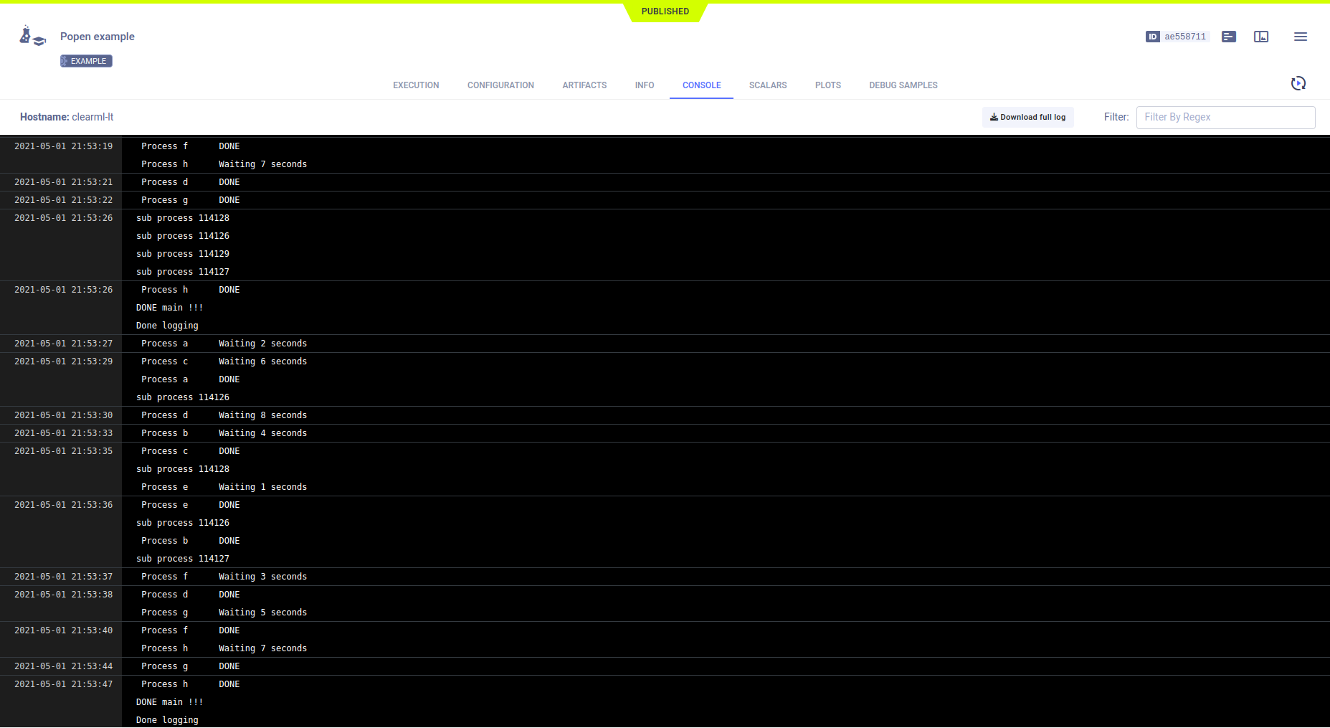Select the Console tab
Viewport: 1330px width, 728px height.
pyautogui.click(x=701, y=85)
